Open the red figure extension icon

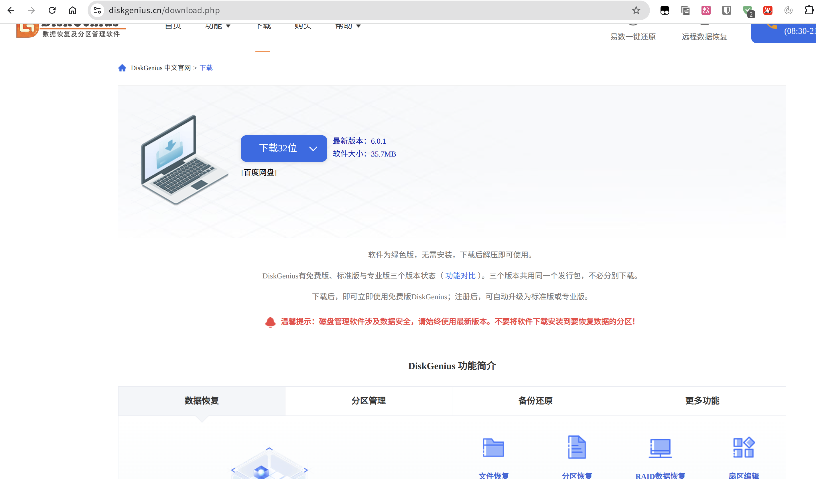(x=768, y=10)
